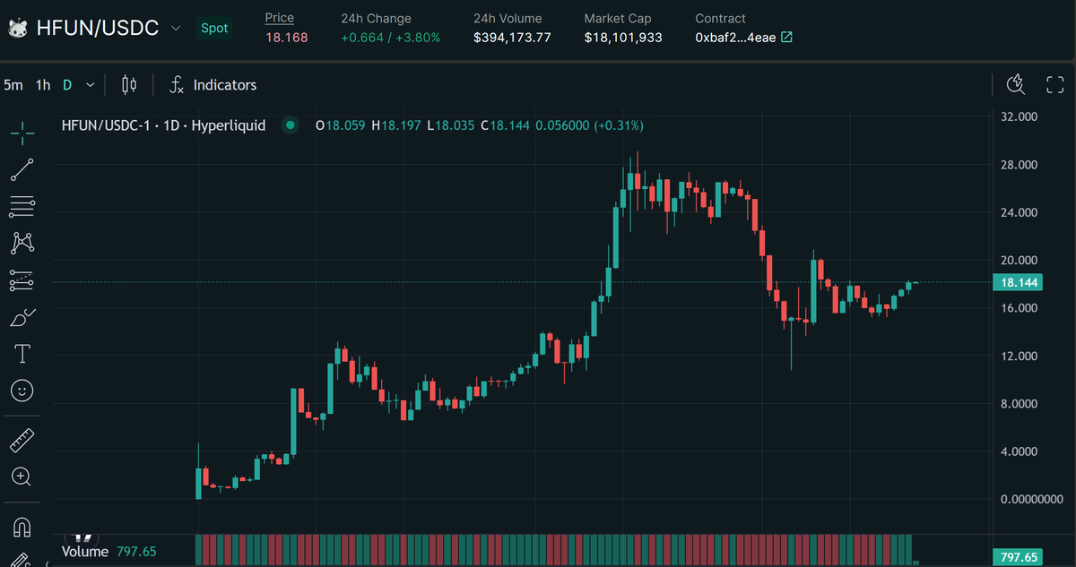Switch to the 5m timeframe

coord(13,83)
